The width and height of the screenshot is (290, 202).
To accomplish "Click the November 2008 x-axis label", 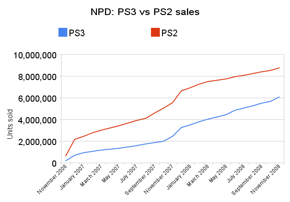I will tap(265, 179).
